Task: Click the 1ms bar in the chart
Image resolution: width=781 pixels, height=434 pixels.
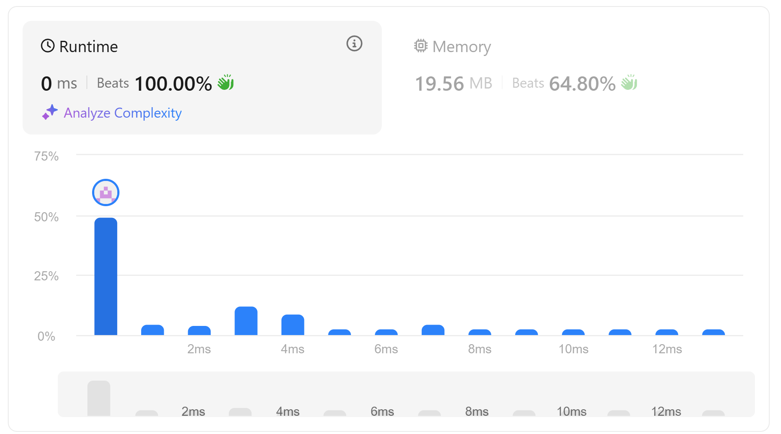Action: click(x=152, y=330)
